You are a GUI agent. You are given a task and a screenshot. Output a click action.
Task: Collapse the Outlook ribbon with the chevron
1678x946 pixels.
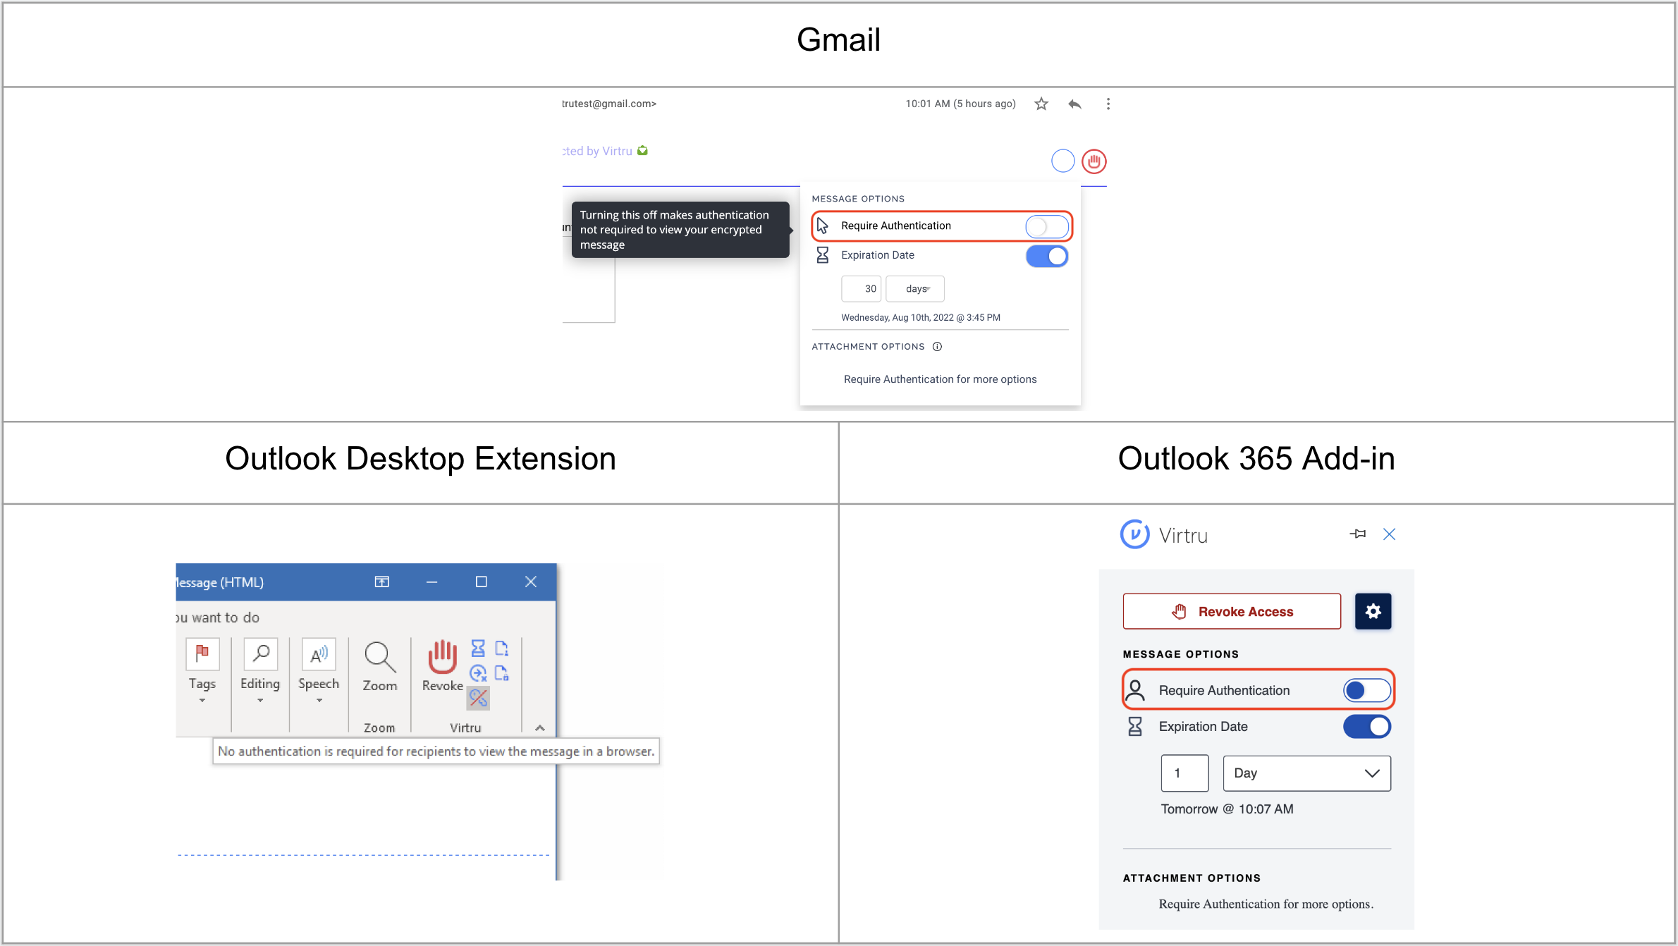[540, 727]
